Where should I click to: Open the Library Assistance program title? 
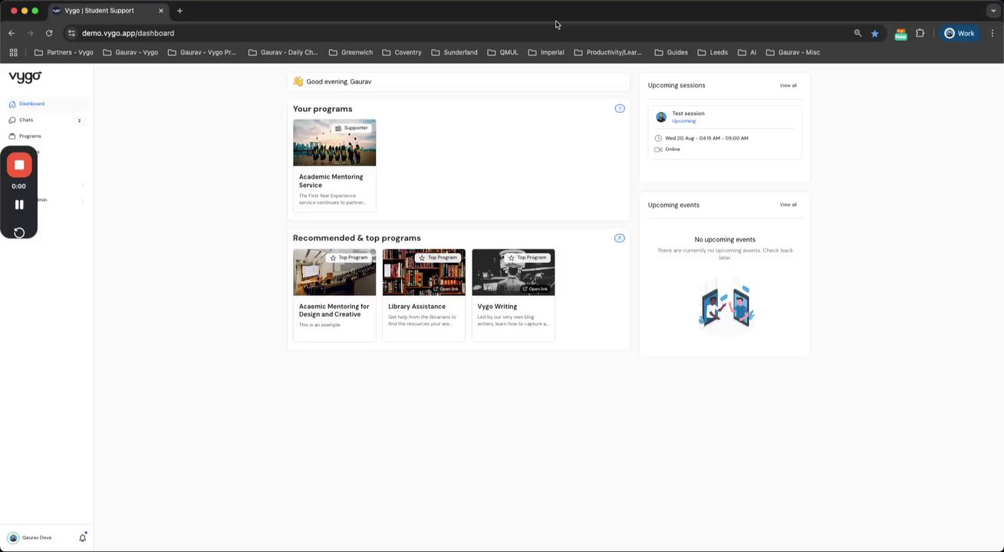(x=416, y=307)
